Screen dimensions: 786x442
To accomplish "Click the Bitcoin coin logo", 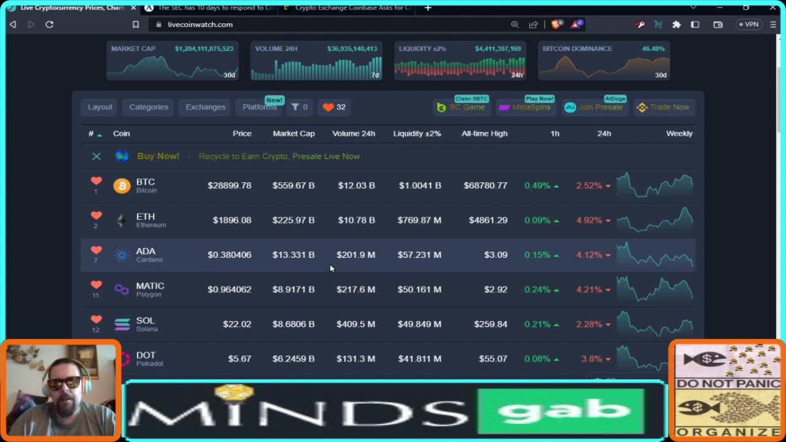I will [x=122, y=185].
